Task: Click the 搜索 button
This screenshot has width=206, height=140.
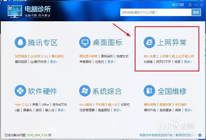Action: coord(196,12)
